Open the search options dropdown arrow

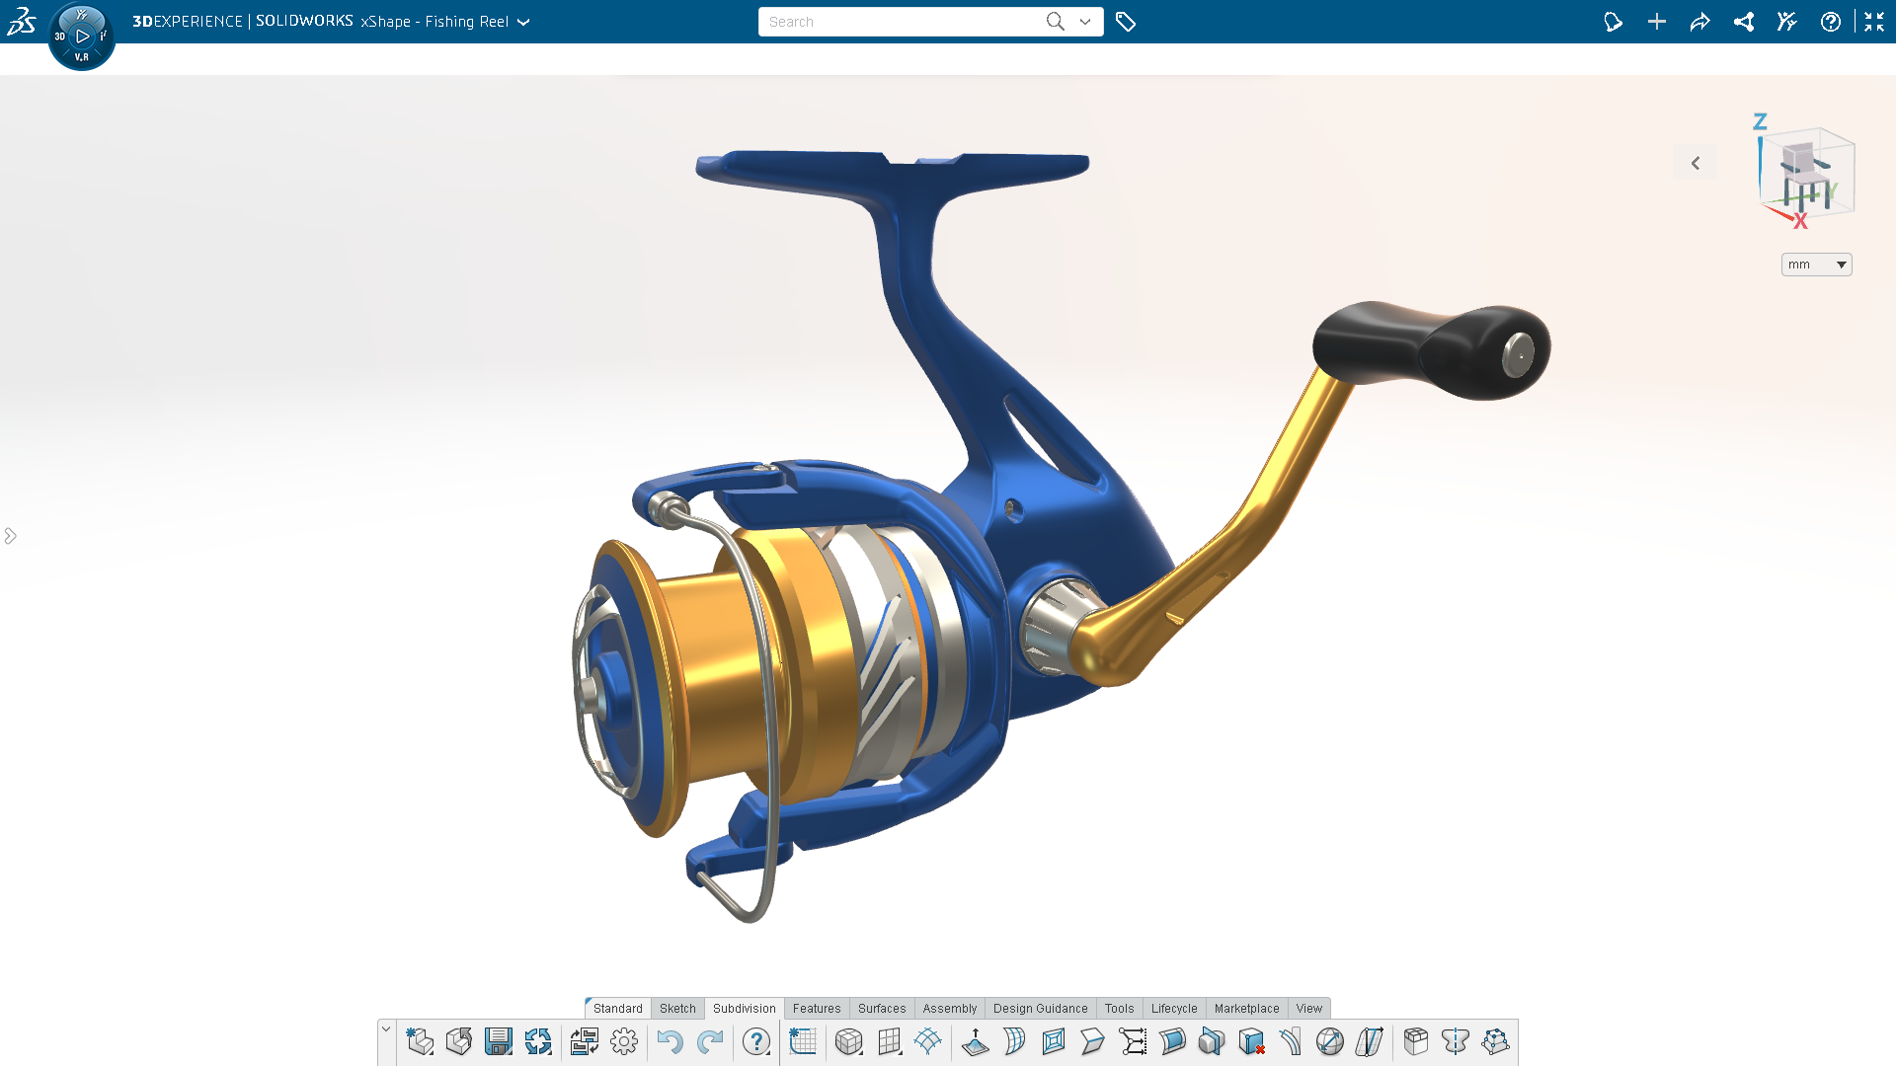coord(1085,22)
